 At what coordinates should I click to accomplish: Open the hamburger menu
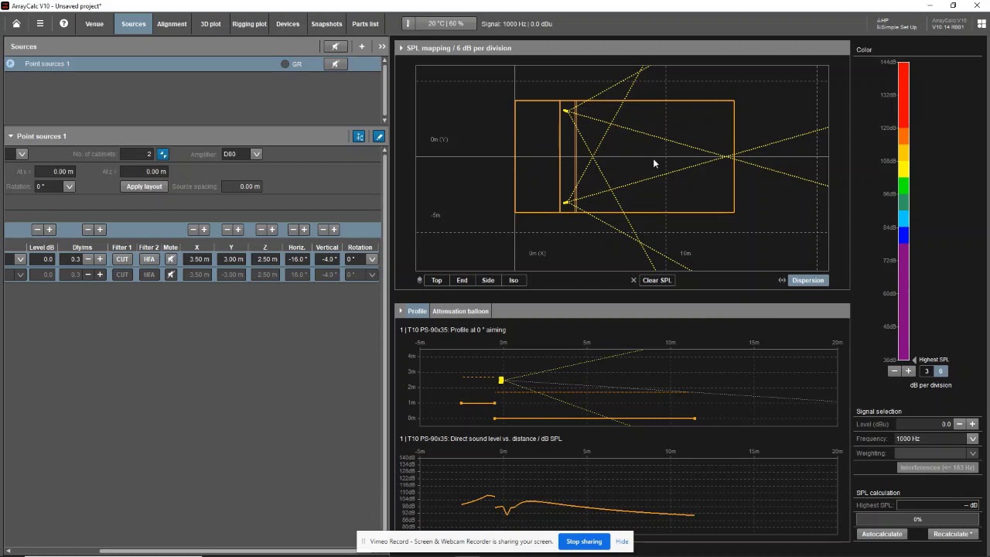click(40, 24)
